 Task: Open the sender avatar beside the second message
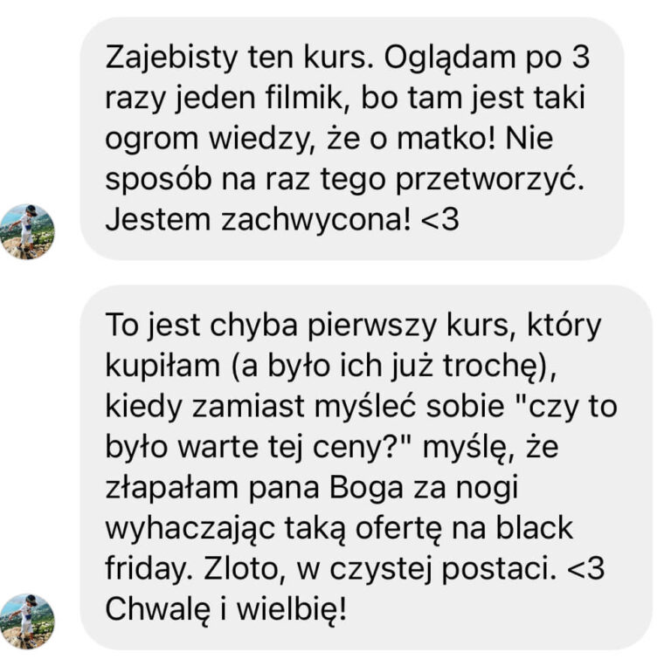coord(27,621)
